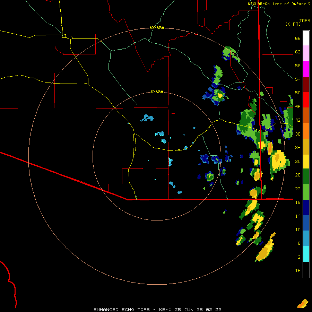Image resolution: width=312 pixels, height=312 pixels.
Task: Click the 10 value on legend
Action: [x=298, y=229]
